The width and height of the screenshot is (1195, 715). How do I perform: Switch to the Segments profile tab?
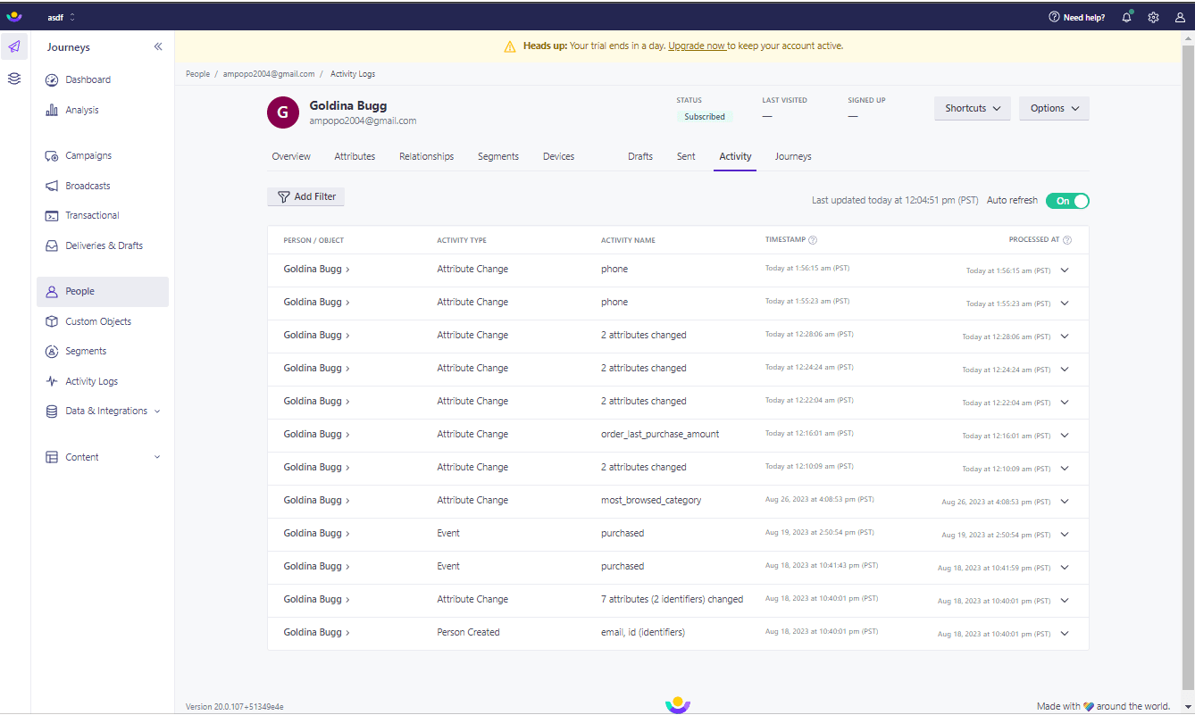[498, 156]
